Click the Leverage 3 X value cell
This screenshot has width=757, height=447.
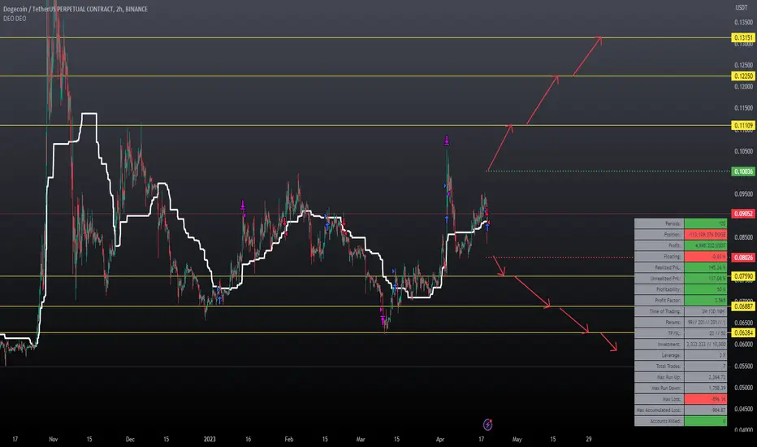pyautogui.click(x=705, y=355)
